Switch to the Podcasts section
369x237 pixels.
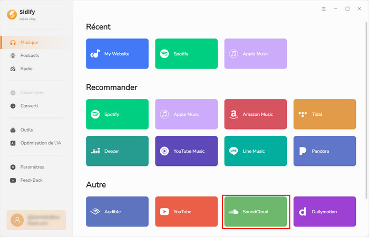(x=30, y=55)
